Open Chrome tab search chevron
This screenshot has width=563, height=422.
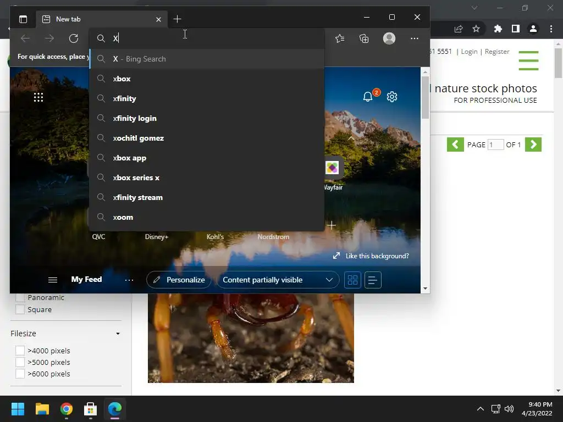[474, 8]
